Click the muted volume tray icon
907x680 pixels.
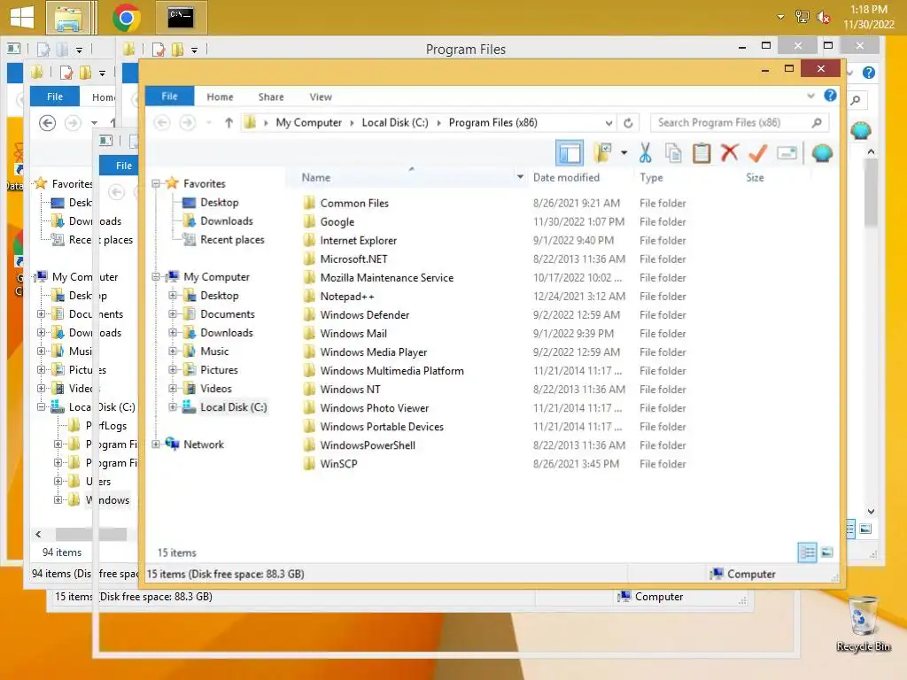[823, 17]
